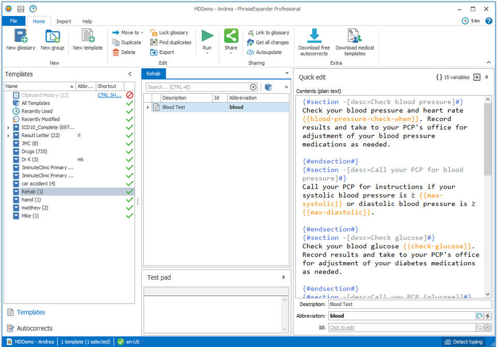Image resolution: width=497 pixels, height=347 pixels.
Task: Open the Share button
Action: point(231,37)
